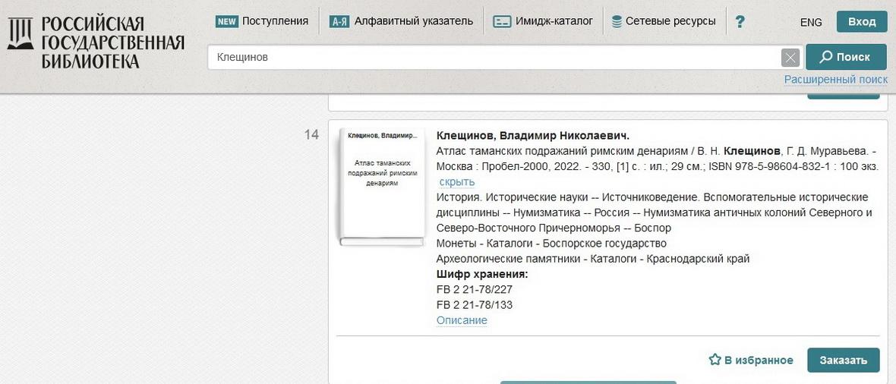Click the Шифр хранения label
Image resolution: width=896 pixels, height=384 pixels.
(482, 274)
